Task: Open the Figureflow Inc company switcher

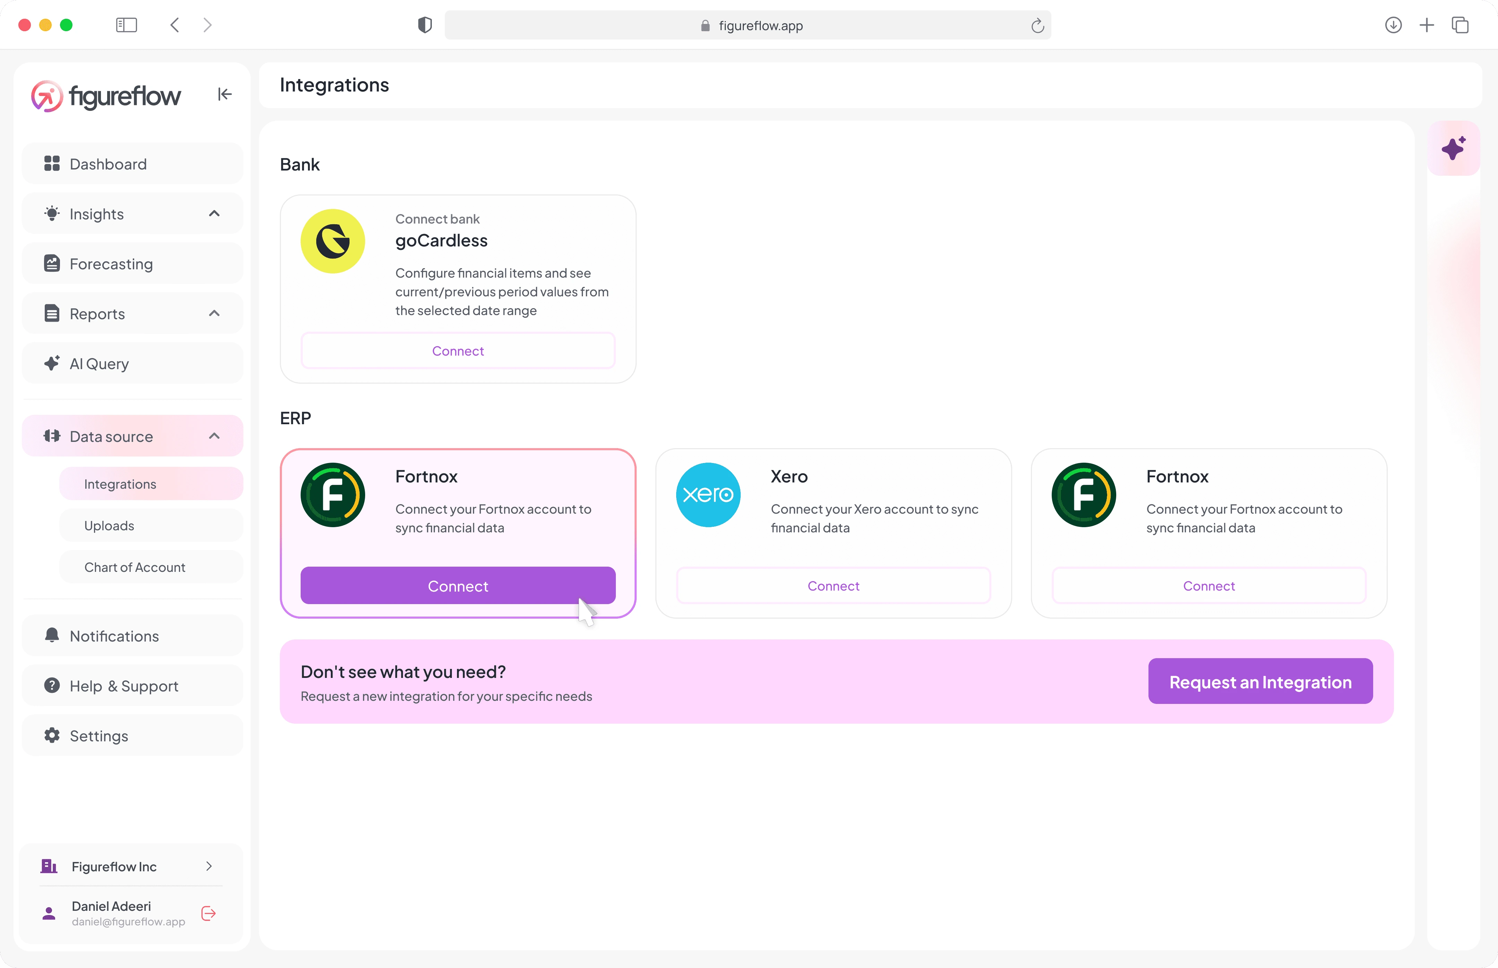Action: pos(131,866)
